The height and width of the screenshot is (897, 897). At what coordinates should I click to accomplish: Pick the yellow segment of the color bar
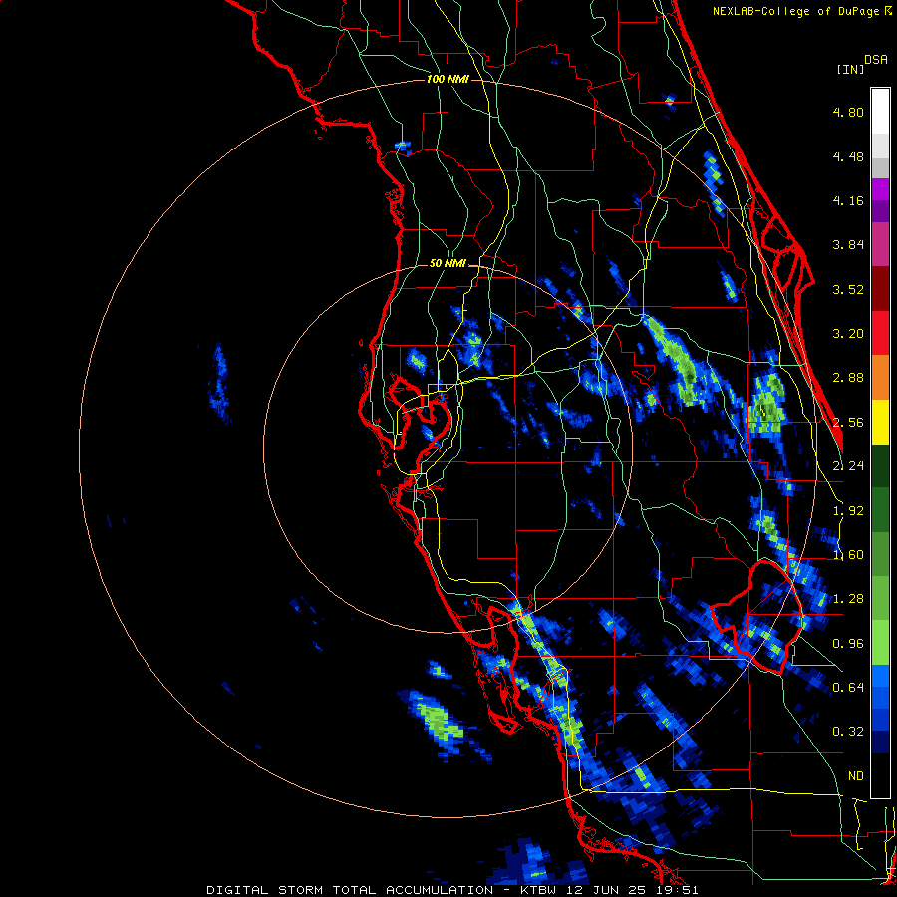[x=880, y=422]
